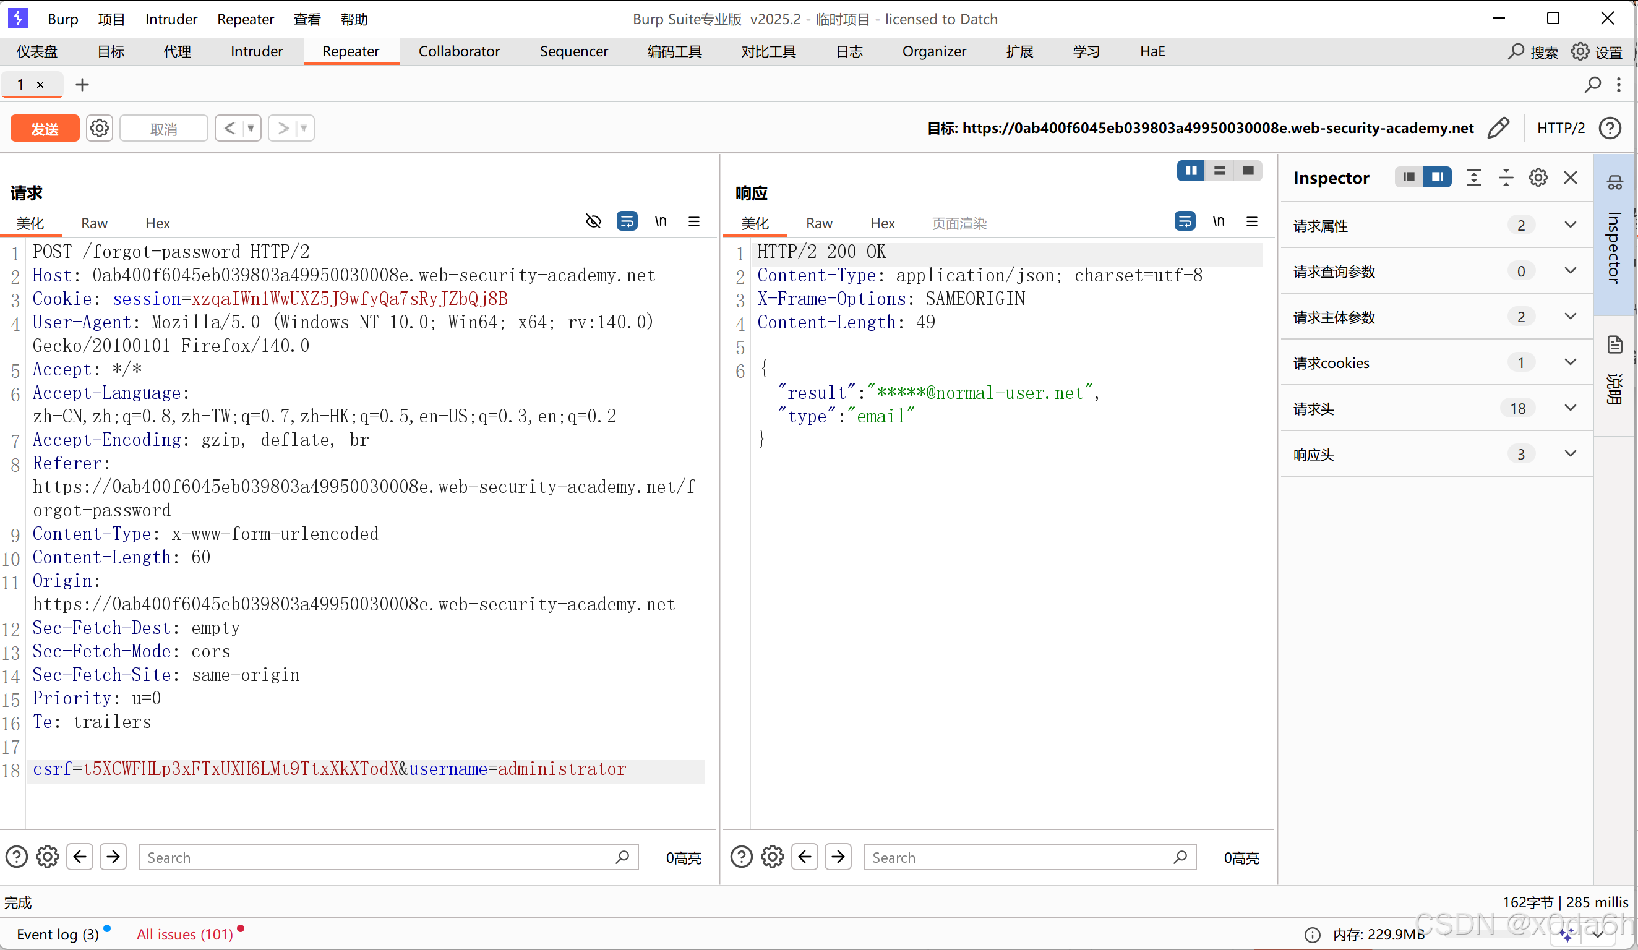Open the request editor options menu

(694, 221)
